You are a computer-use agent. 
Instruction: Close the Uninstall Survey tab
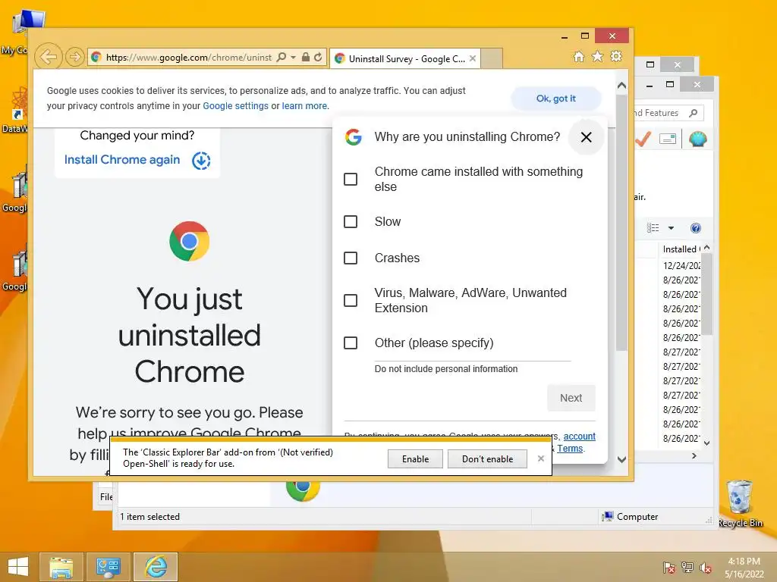point(473,58)
